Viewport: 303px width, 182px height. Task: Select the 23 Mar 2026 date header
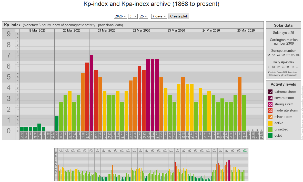coord(176,30)
